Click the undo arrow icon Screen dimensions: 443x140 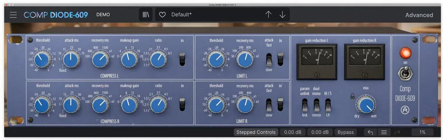click(370, 132)
